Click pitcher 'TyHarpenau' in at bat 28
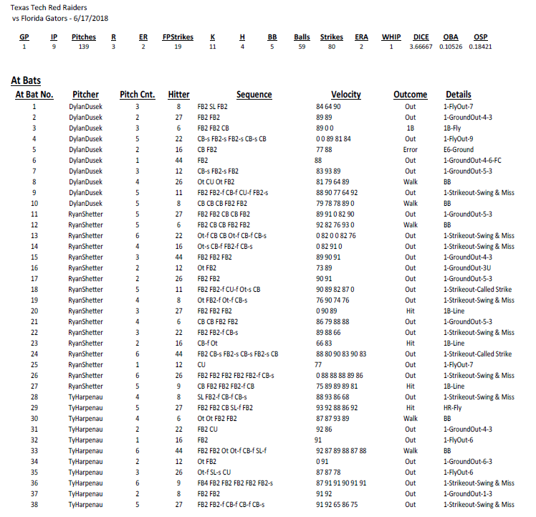The image size is (536, 517). [x=85, y=397]
